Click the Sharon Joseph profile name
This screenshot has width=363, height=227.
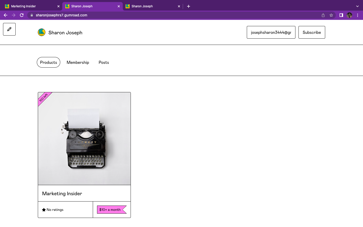click(65, 33)
